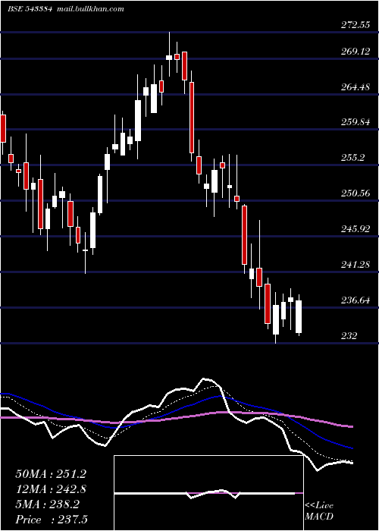The image size is (379, 531).
Task: Click the 264.48 price level label
Action: [x=356, y=87]
